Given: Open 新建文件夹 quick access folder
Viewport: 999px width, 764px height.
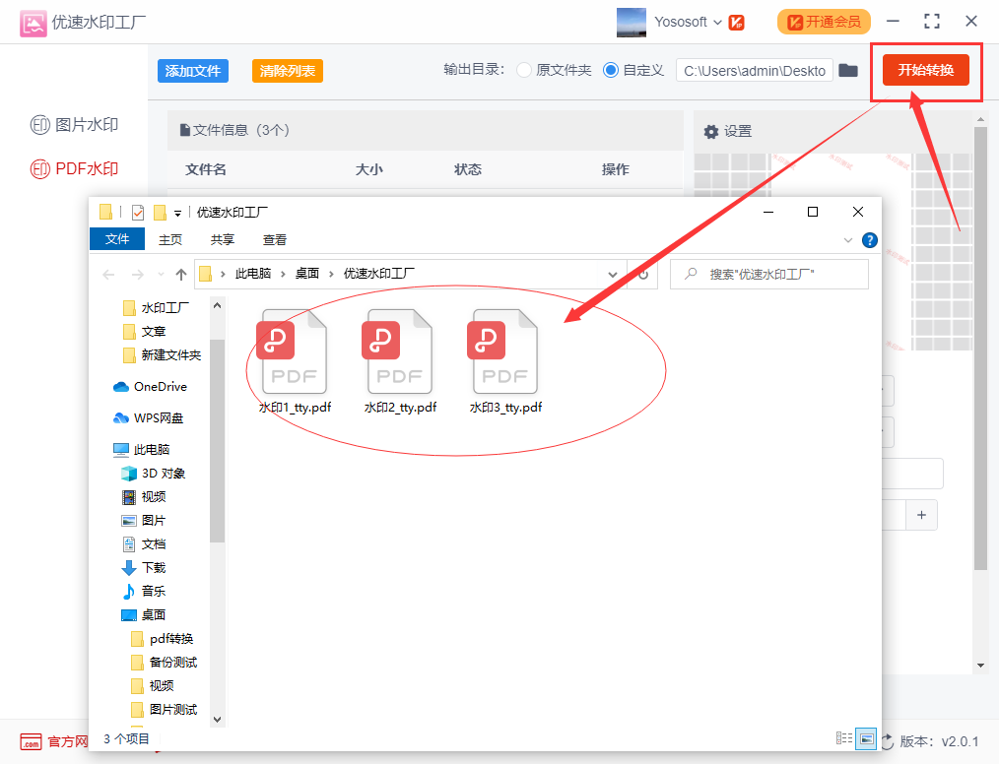Looking at the screenshot, I should click(x=162, y=355).
